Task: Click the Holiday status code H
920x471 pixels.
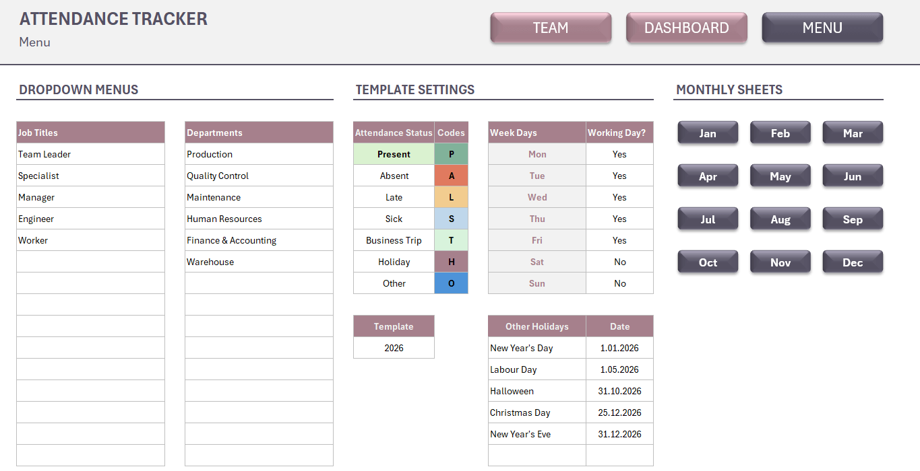Action: pos(451,262)
